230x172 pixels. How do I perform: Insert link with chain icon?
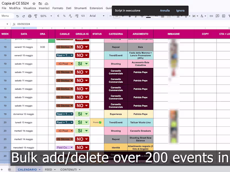tap(211, 16)
